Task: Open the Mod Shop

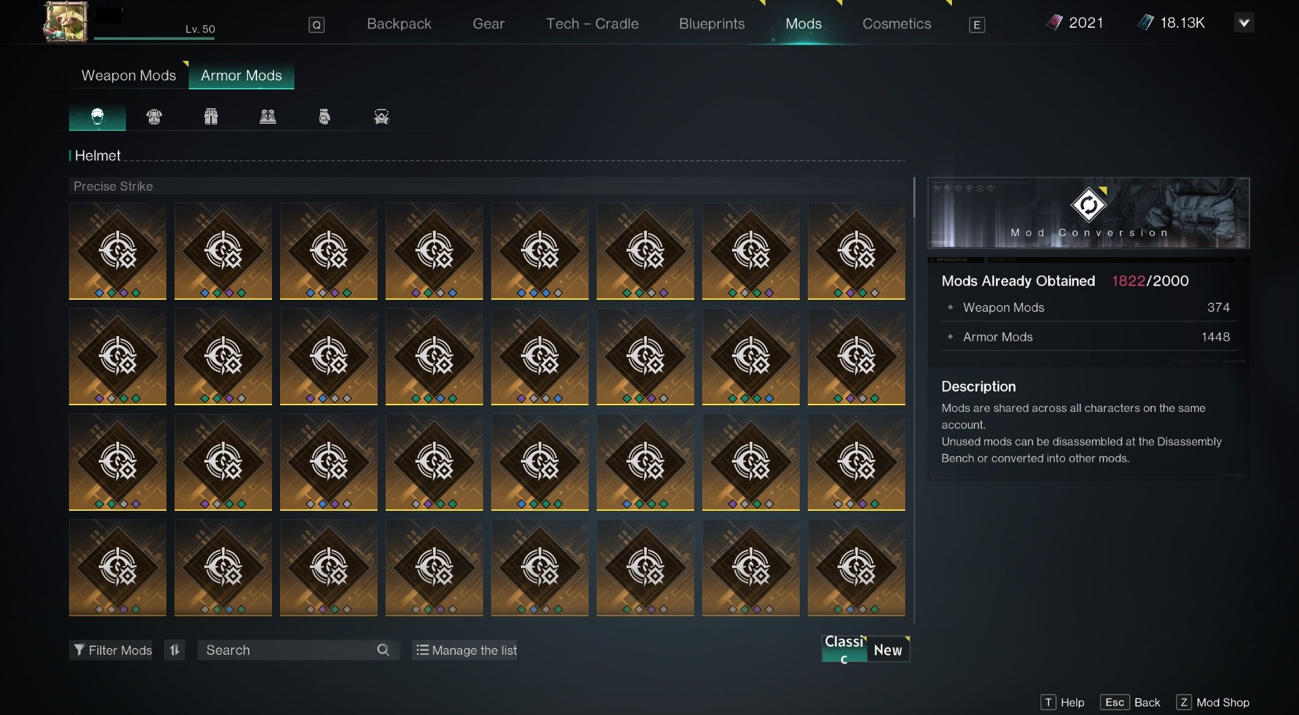Action: pyautogui.click(x=1214, y=702)
